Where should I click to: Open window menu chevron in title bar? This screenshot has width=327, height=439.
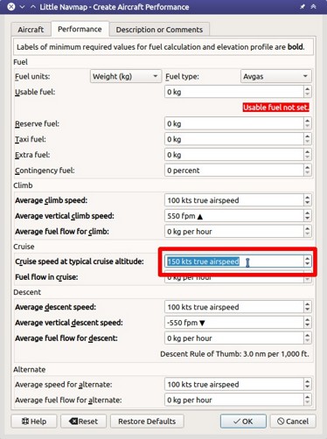pyautogui.click(x=23, y=7)
